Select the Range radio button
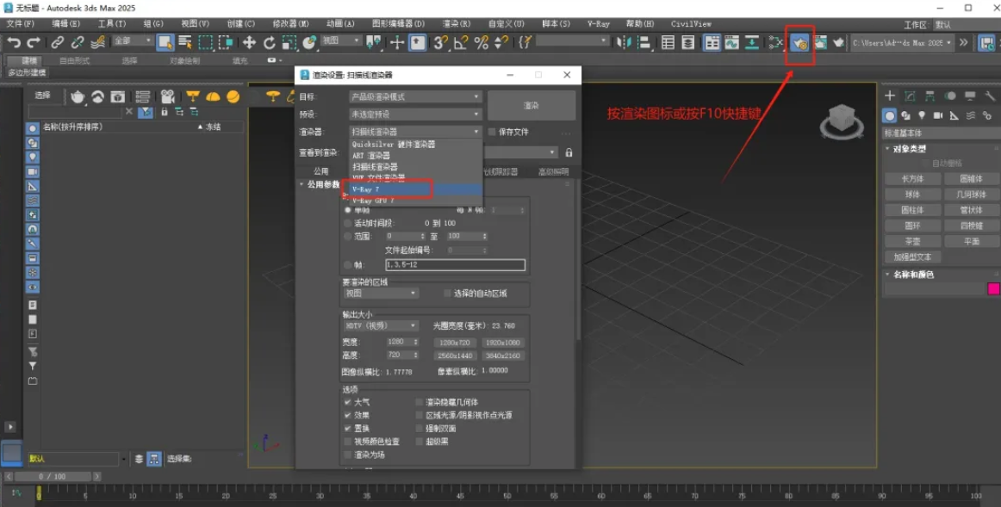1001x507 pixels. coord(348,236)
